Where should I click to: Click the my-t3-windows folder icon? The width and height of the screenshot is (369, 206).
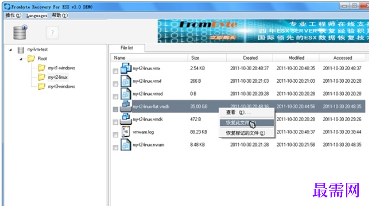pos(41,86)
